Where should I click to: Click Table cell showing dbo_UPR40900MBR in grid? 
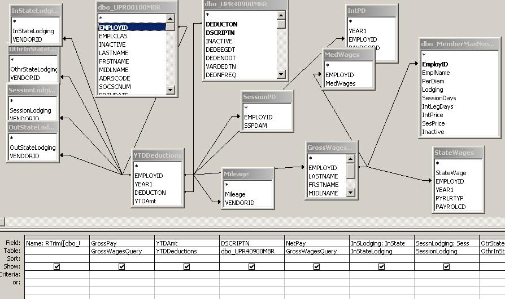point(252,251)
